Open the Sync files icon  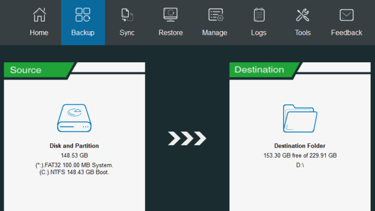click(127, 15)
